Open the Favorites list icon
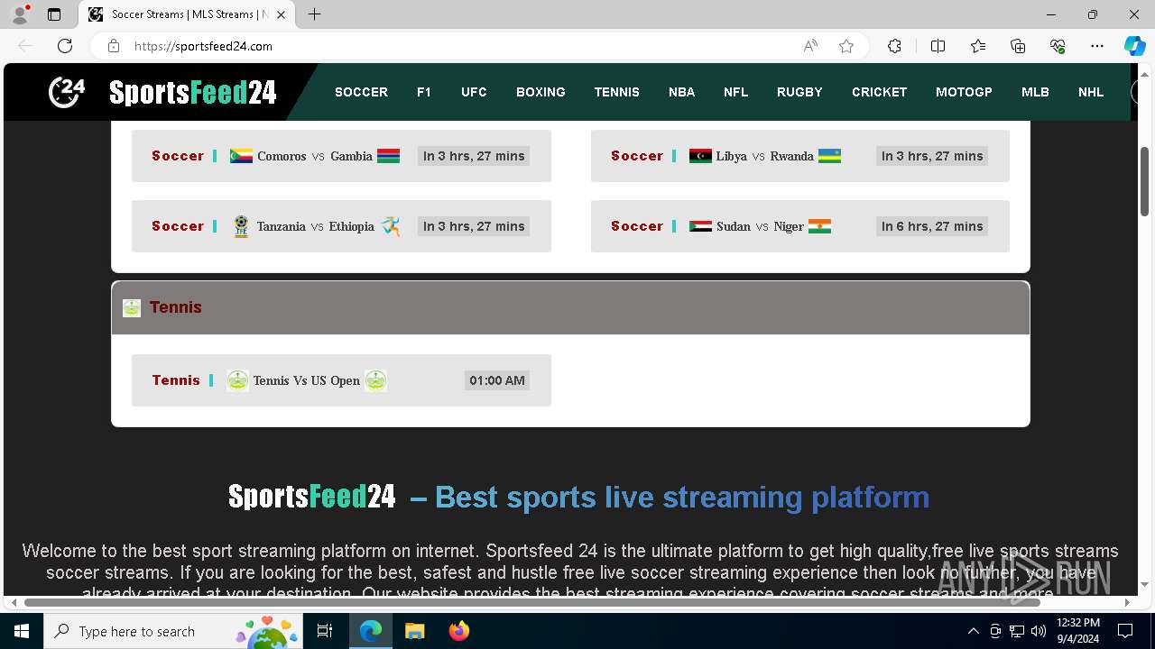 tap(978, 46)
